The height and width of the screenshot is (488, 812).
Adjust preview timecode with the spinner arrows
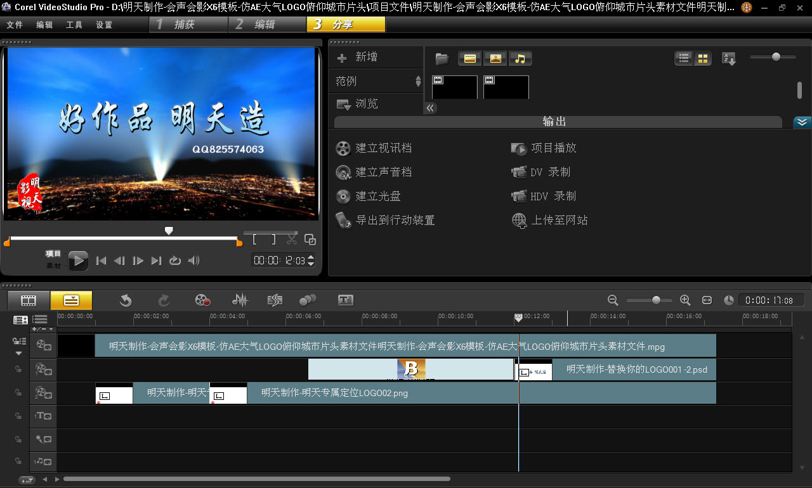(x=311, y=260)
